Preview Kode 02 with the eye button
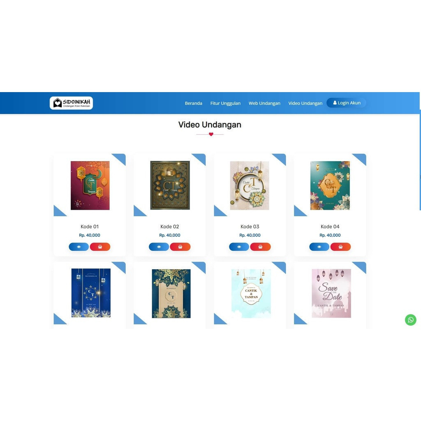 (159, 247)
